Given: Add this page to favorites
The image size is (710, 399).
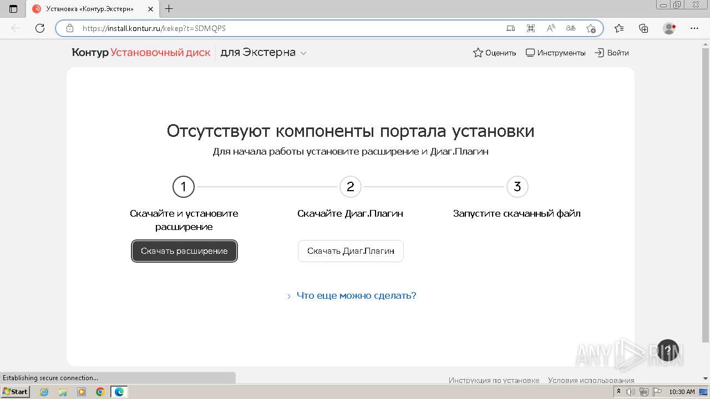Looking at the screenshot, I should [x=591, y=28].
